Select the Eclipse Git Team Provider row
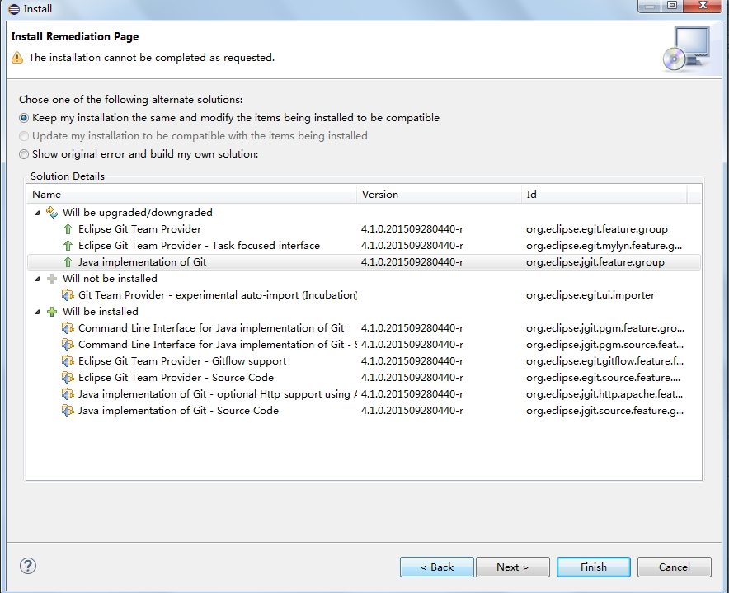This screenshot has height=593, width=729. 364,229
